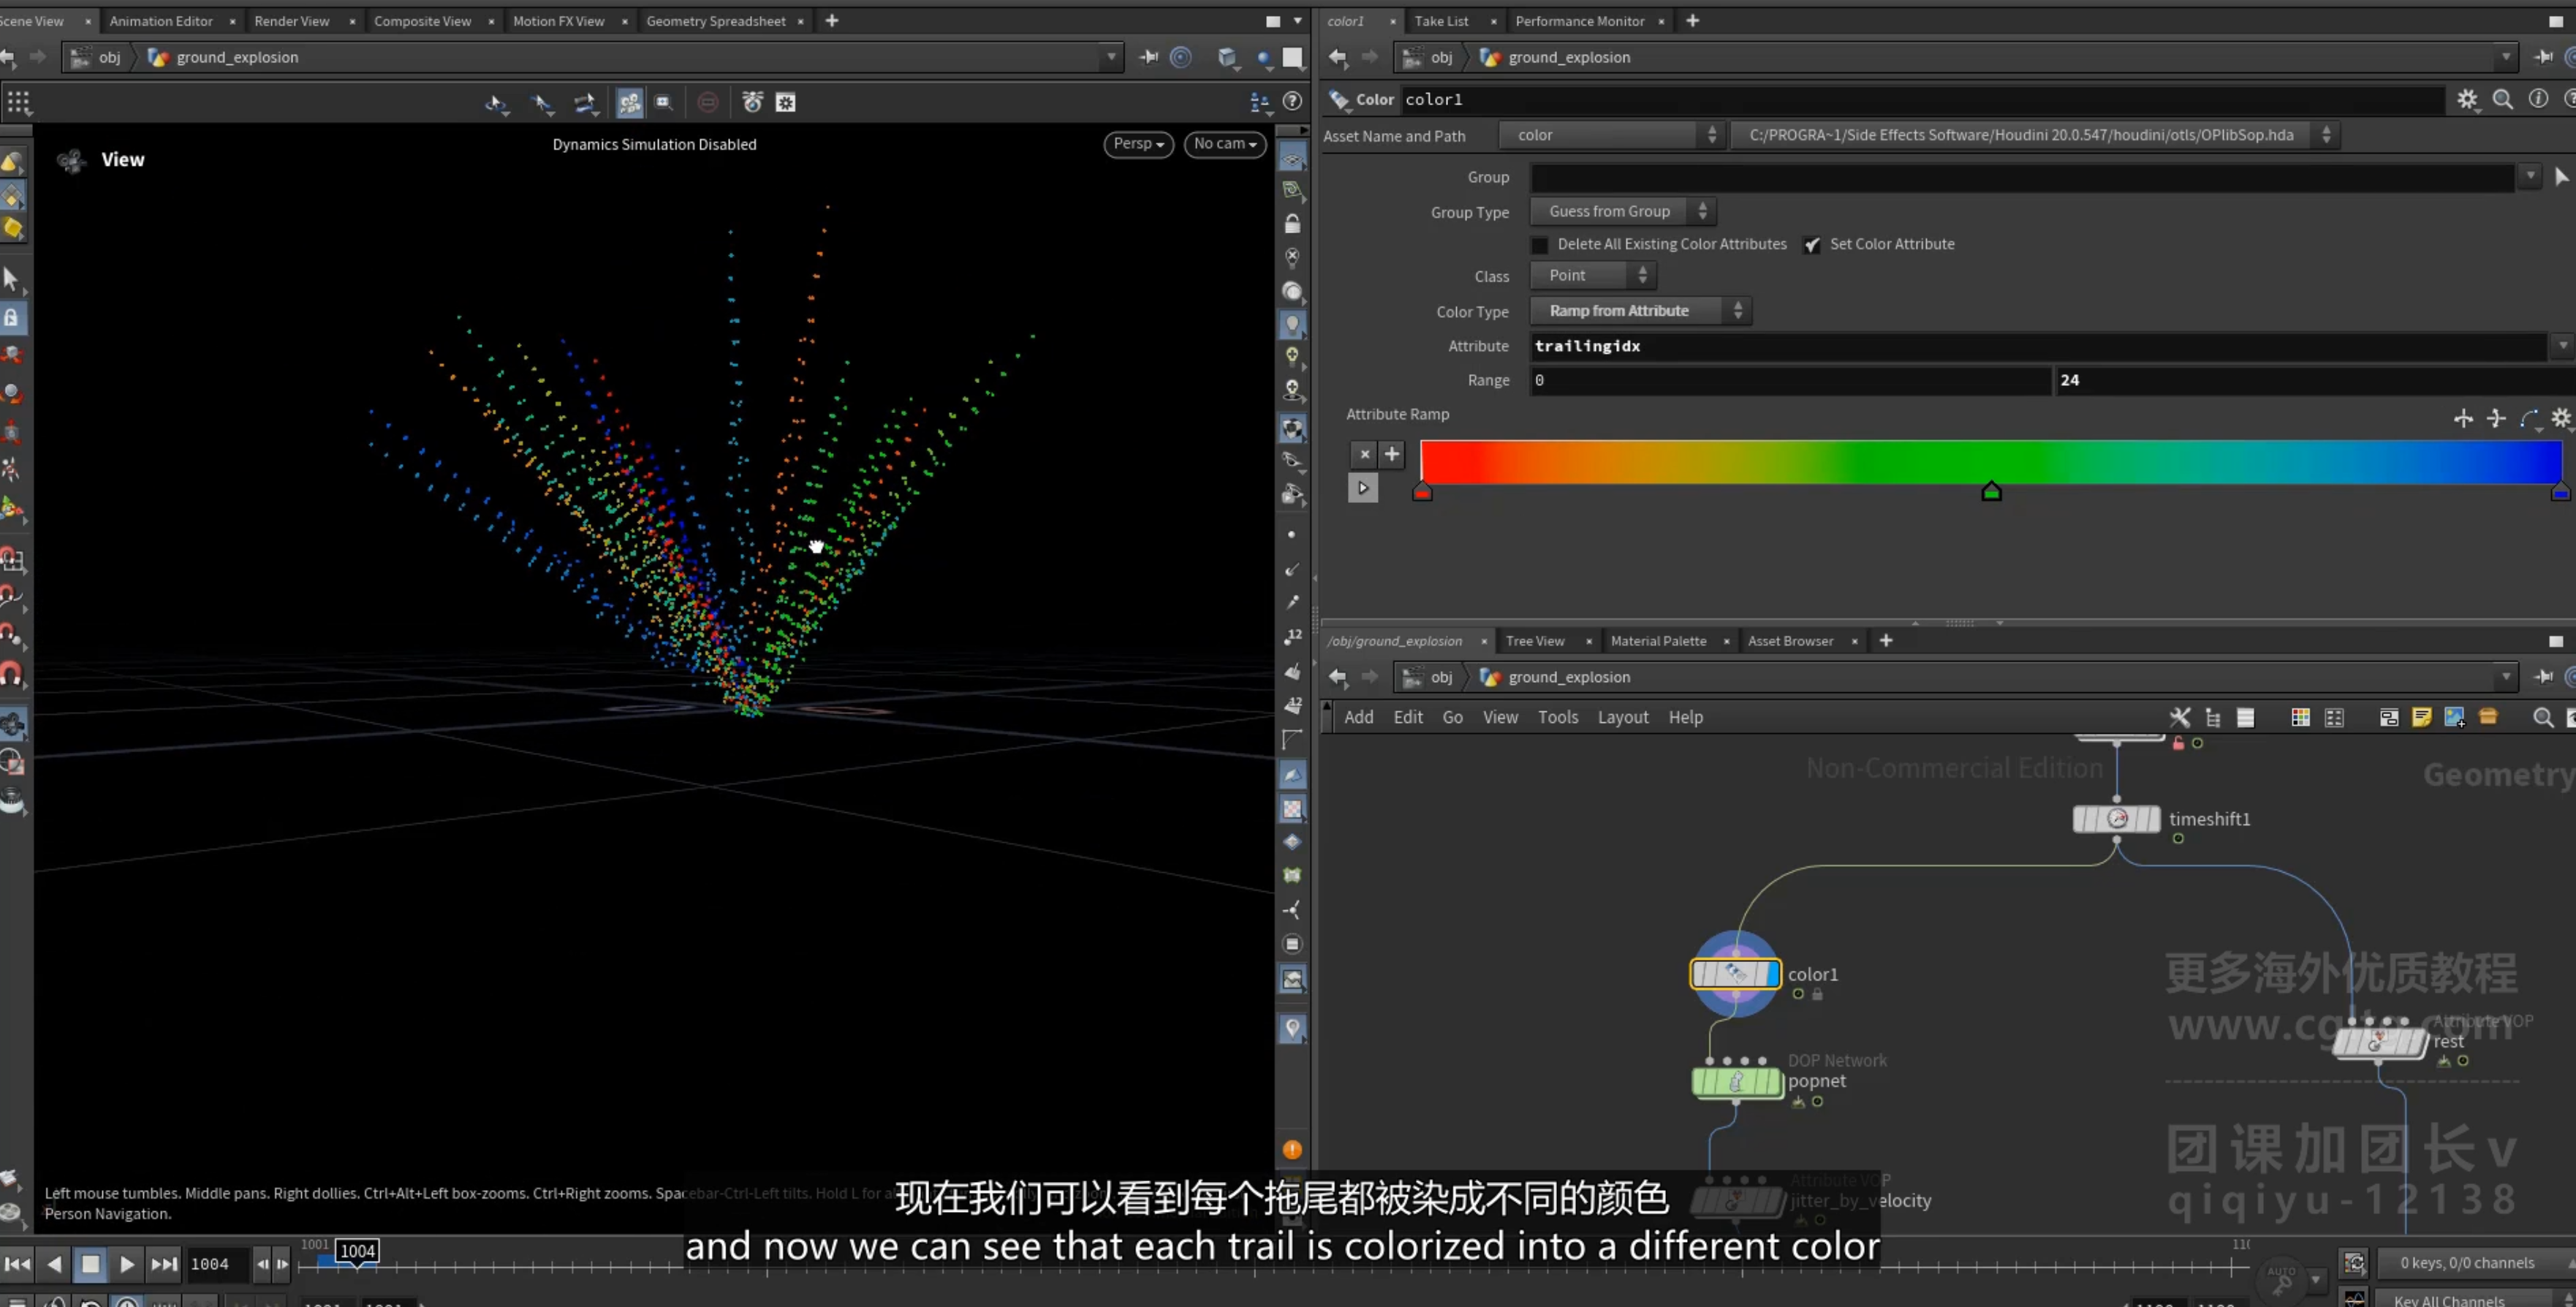Image resolution: width=2576 pixels, height=1307 pixels.
Task: Click the pin icon next to viewport path
Action: [x=1148, y=57]
